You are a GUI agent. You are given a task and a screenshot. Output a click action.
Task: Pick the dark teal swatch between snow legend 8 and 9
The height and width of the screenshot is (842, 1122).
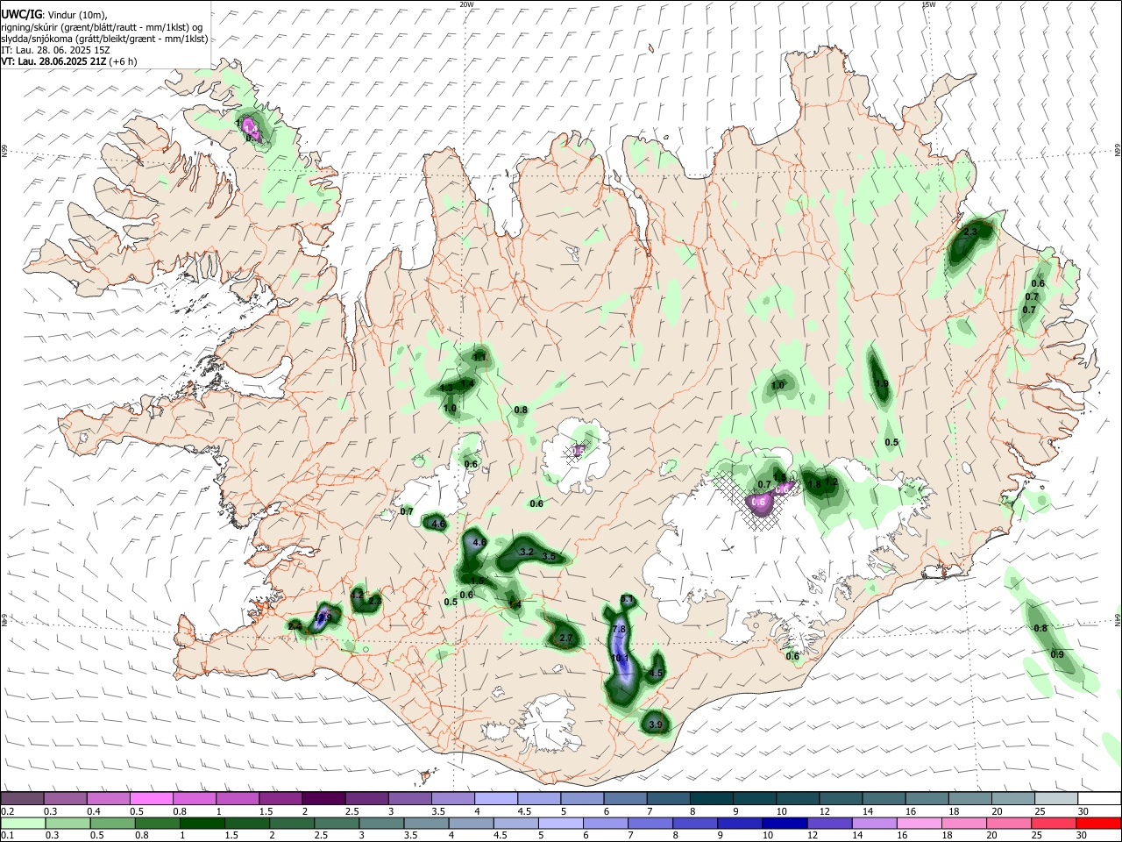[711, 798]
